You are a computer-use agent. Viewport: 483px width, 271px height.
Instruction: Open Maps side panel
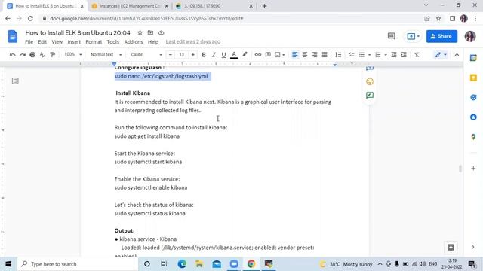[473, 137]
